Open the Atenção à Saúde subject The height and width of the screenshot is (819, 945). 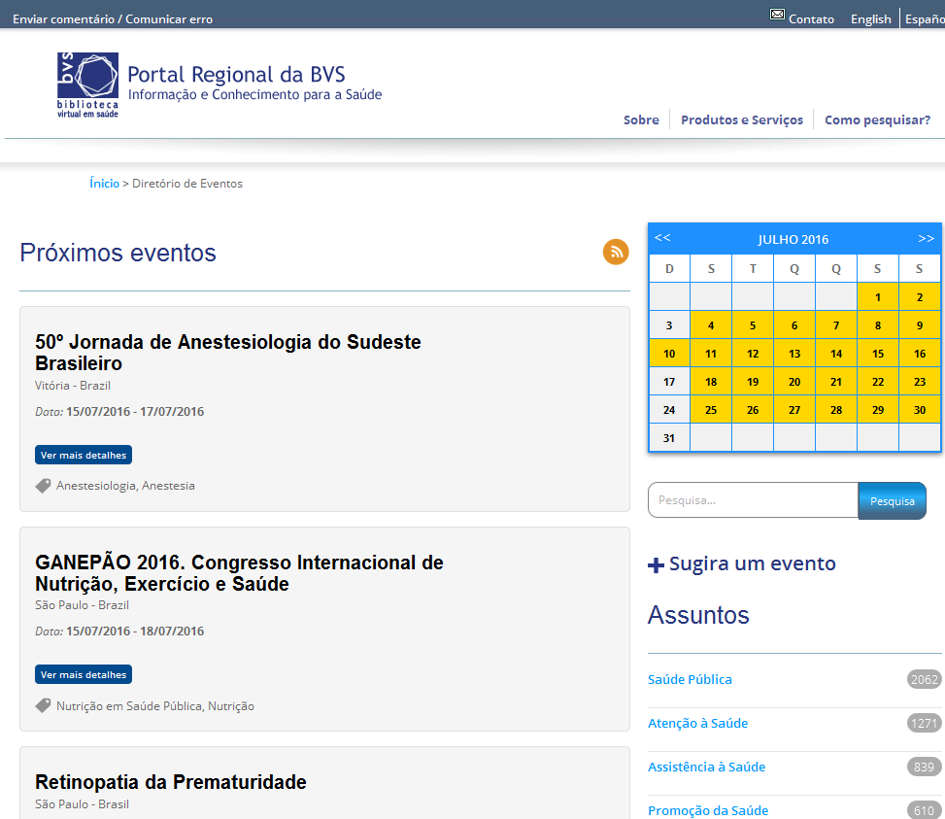click(x=698, y=723)
